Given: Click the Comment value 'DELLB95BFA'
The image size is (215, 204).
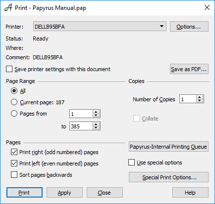Looking at the screenshot, I should (x=48, y=57).
